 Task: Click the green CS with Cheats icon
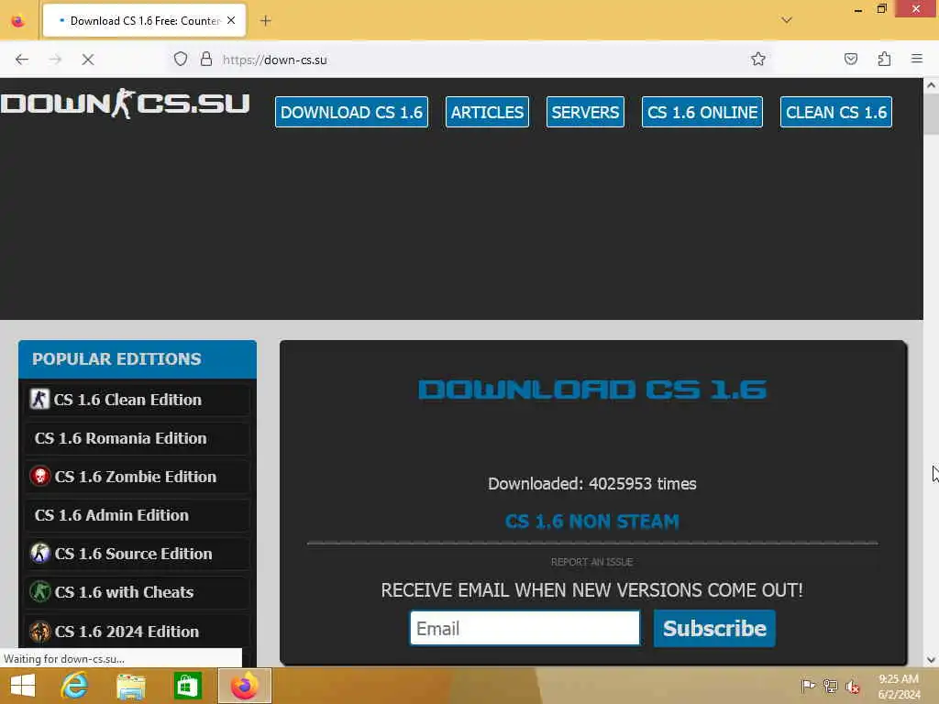coord(40,592)
